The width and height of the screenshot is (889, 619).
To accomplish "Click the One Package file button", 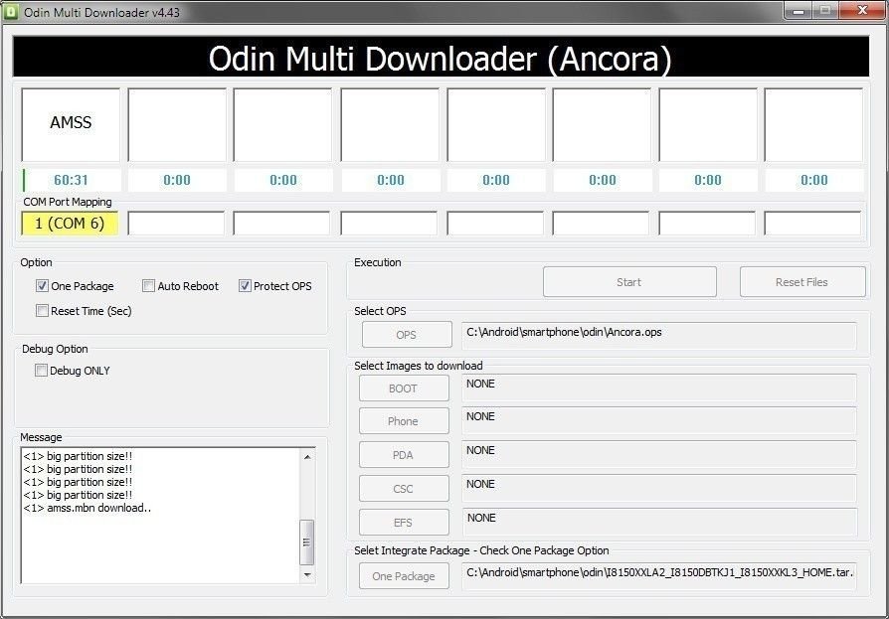I will [404, 576].
